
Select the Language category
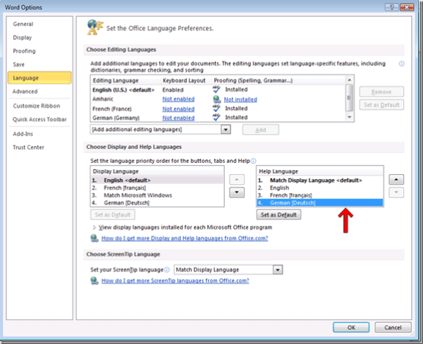pyautogui.click(x=39, y=78)
